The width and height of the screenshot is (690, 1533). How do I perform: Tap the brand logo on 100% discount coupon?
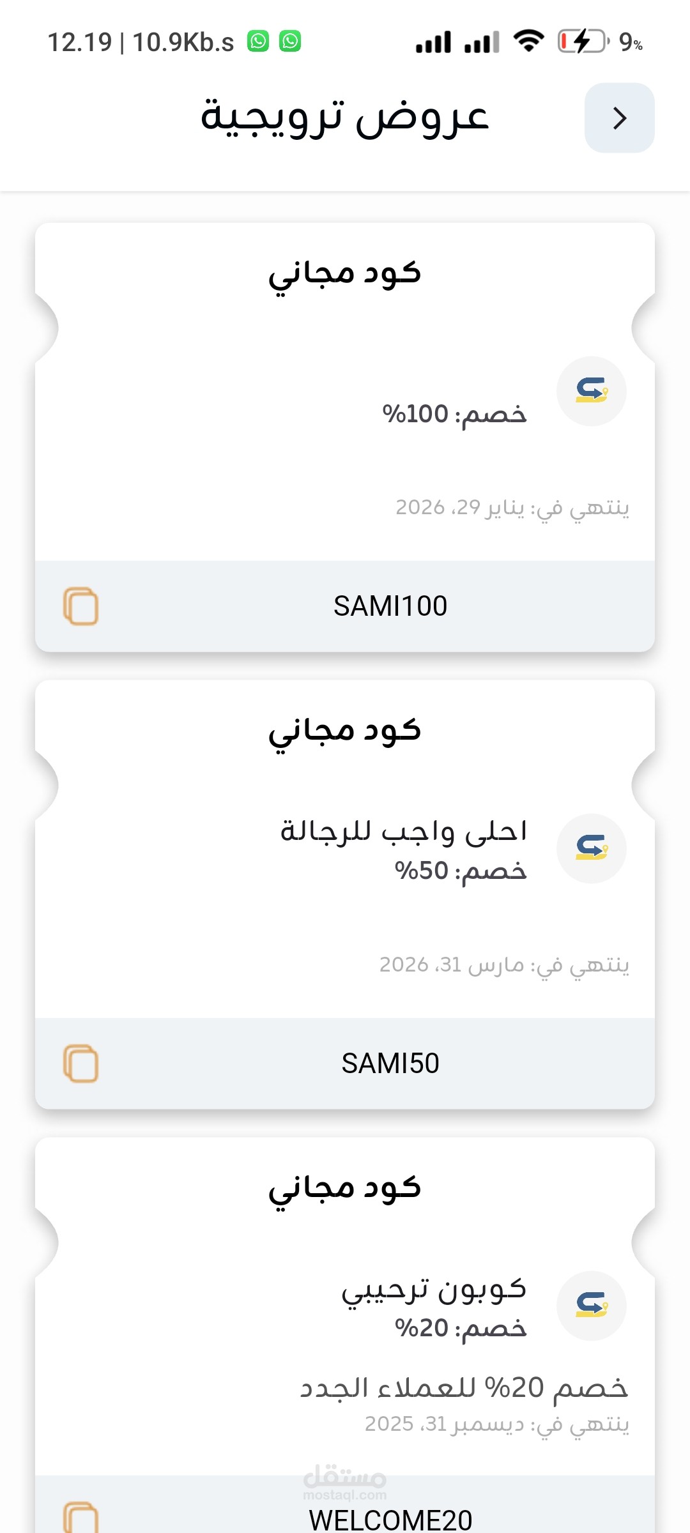pyautogui.click(x=591, y=391)
